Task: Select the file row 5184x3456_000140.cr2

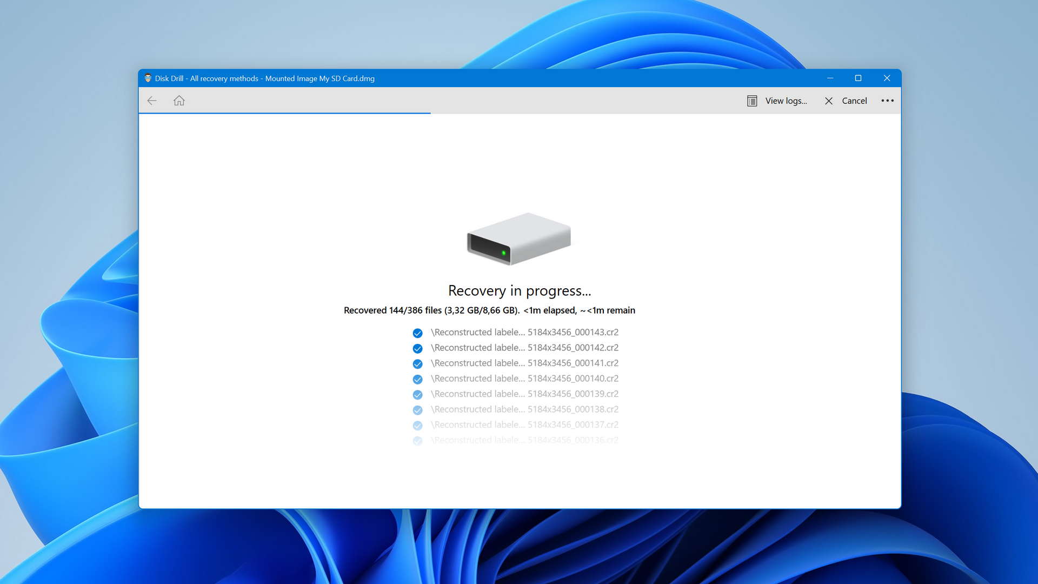Action: coord(516,379)
